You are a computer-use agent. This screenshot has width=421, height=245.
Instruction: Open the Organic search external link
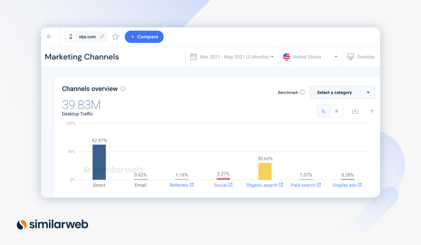(x=281, y=185)
